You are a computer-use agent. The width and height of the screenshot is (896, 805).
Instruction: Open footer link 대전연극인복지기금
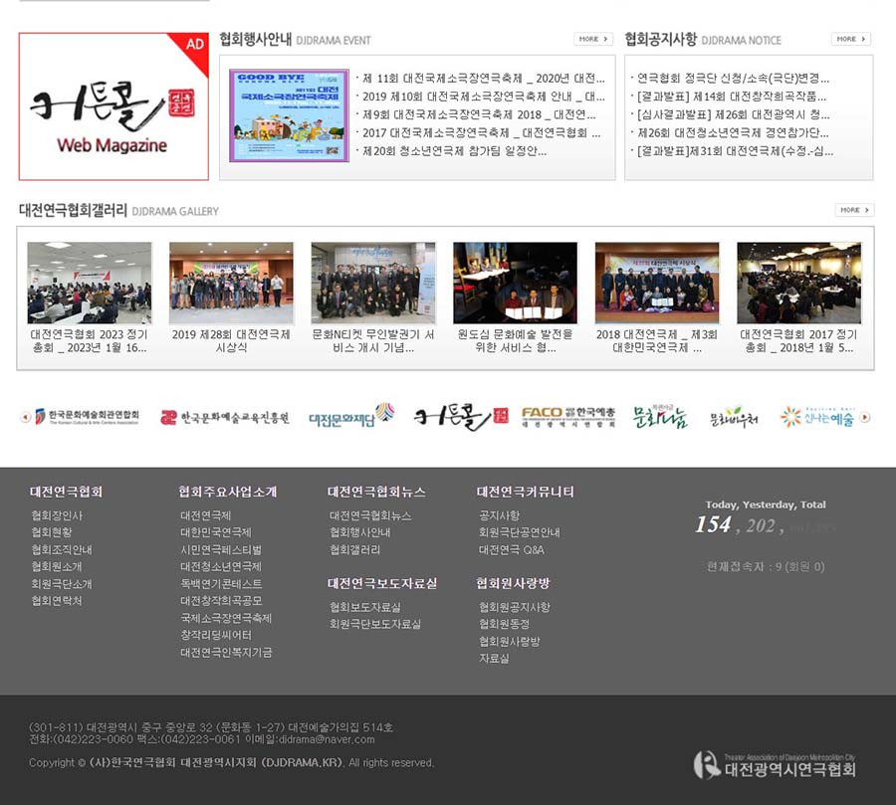(x=226, y=652)
